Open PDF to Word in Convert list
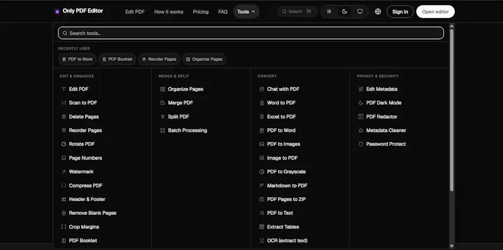503x250 pixels. tap(281, 131)
